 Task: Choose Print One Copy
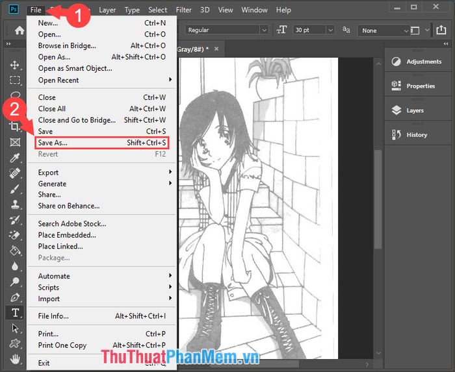click(x=101, y=345)
